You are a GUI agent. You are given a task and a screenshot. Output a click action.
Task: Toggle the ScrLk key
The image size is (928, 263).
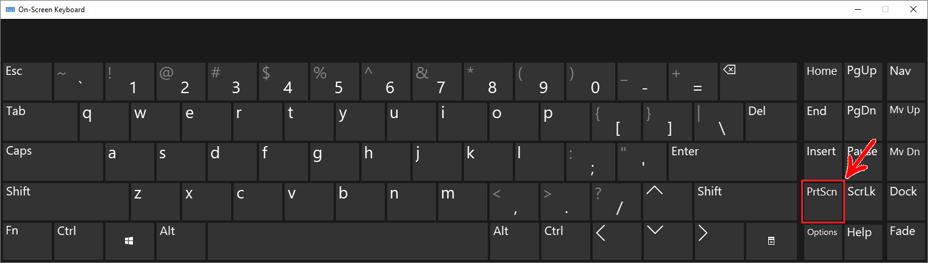click(x=863, y=202)
